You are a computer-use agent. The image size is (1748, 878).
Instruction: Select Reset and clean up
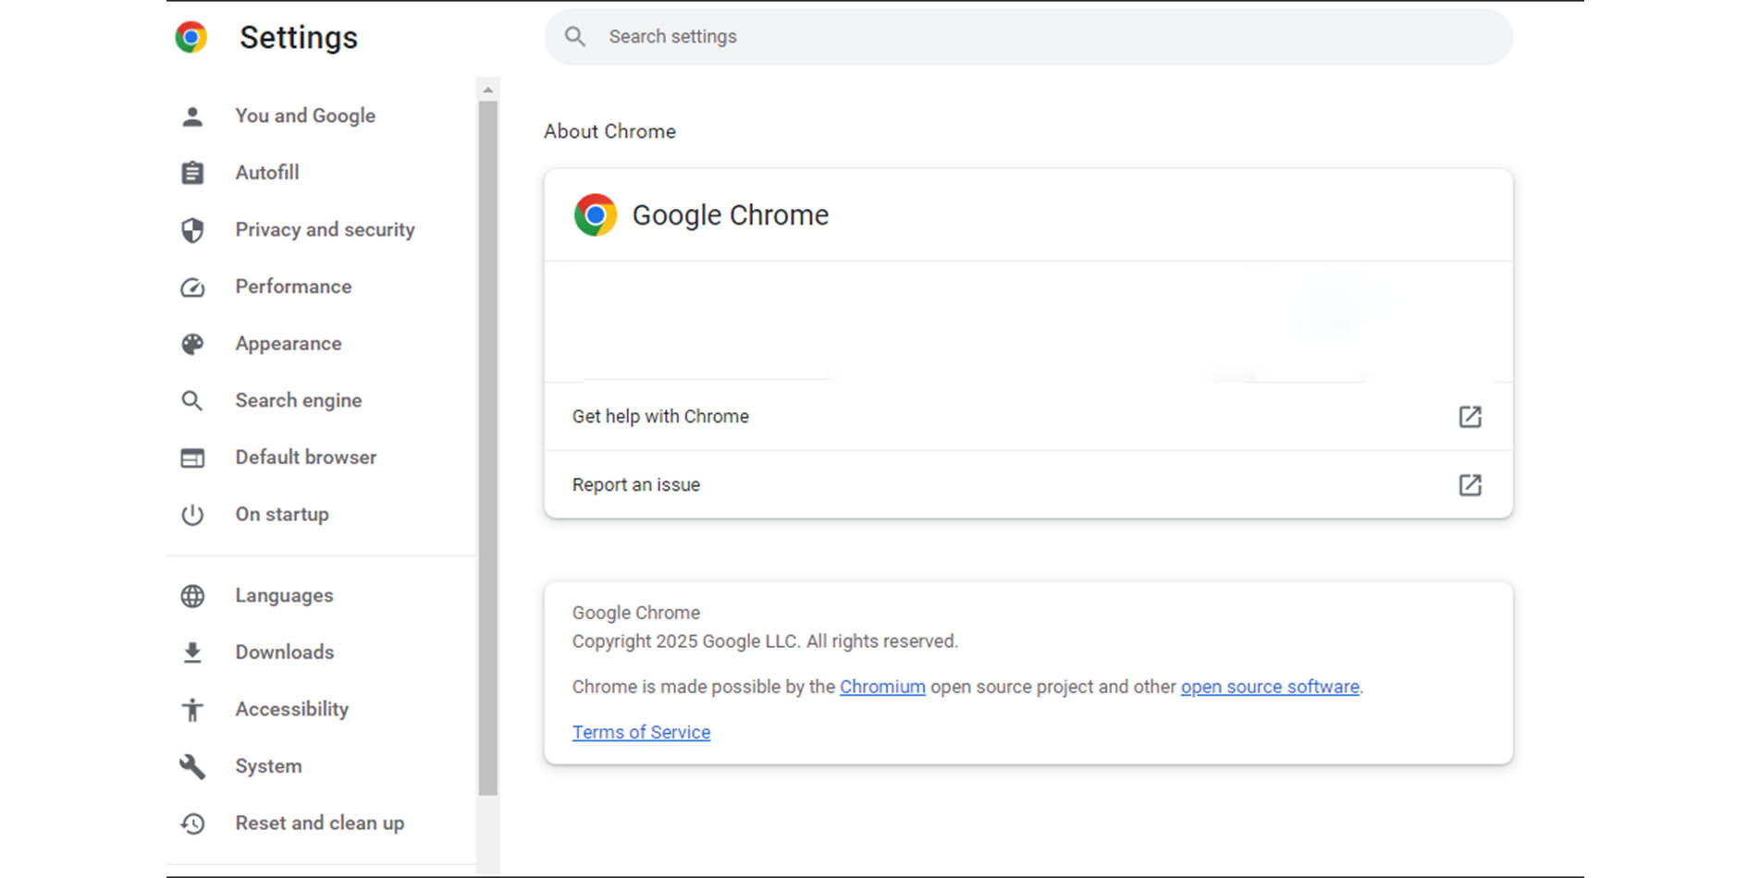[319, 823]
